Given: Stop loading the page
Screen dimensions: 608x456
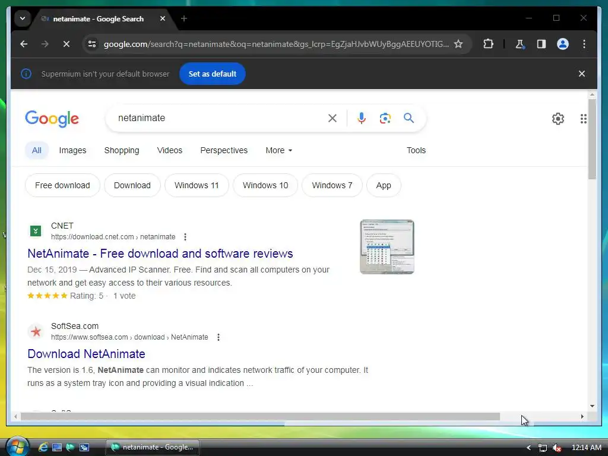Looking at the screenshot, I should (x=66, y=44).
